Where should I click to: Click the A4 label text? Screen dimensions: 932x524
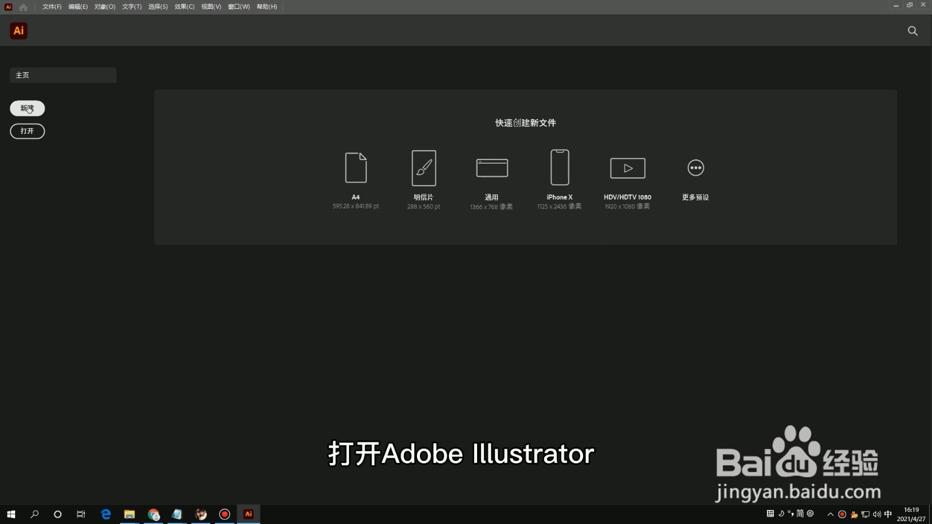point(356,197)
